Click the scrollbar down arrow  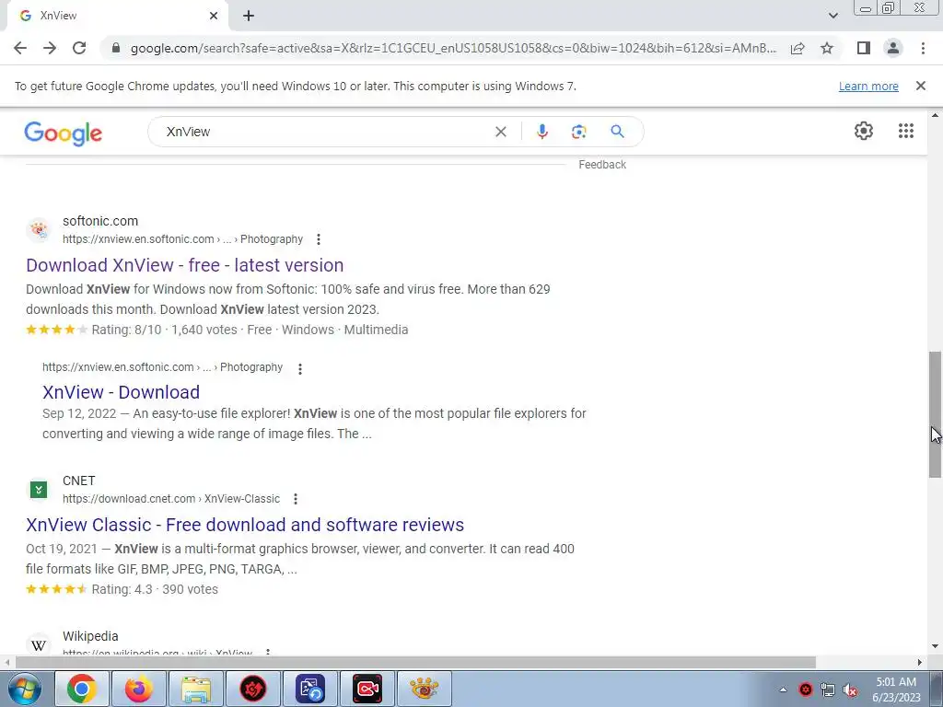(936, 647)
